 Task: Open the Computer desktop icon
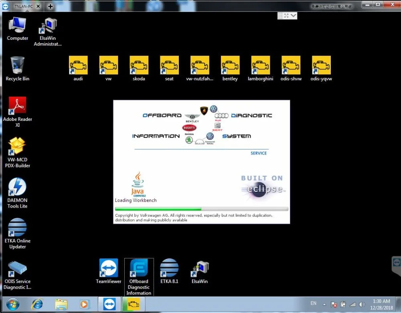pyautogui.click(x=17, y=28)
